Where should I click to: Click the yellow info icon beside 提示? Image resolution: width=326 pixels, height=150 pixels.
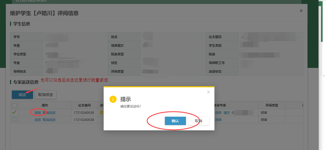pyautogui.click(x=113, y=99)
